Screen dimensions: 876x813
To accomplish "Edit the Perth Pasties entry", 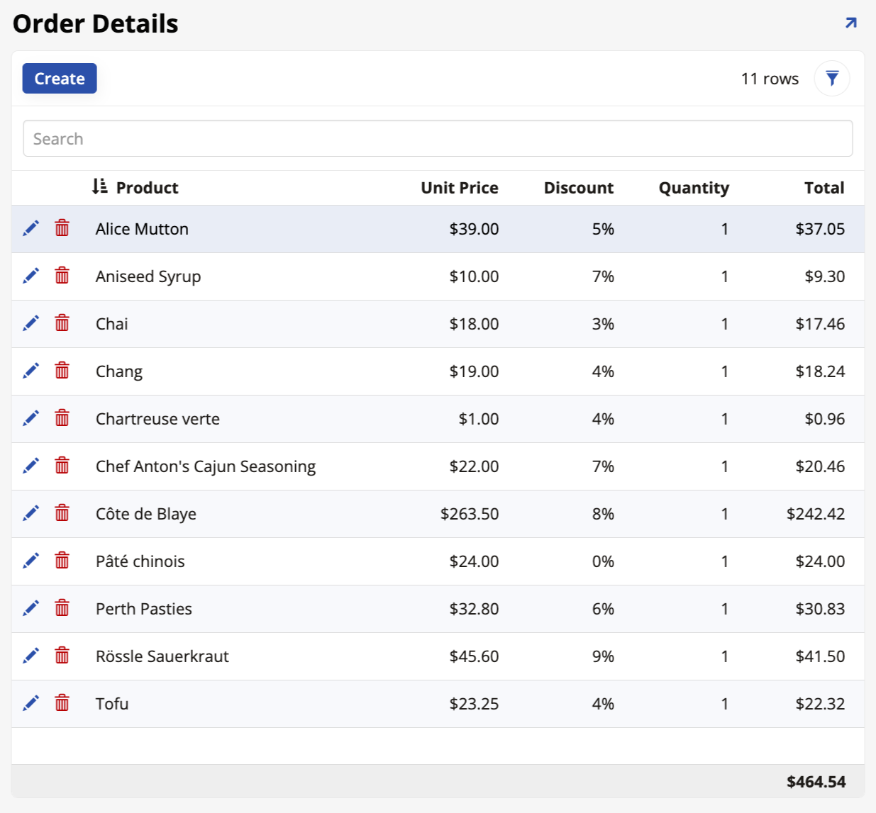I will click(31, 608).
